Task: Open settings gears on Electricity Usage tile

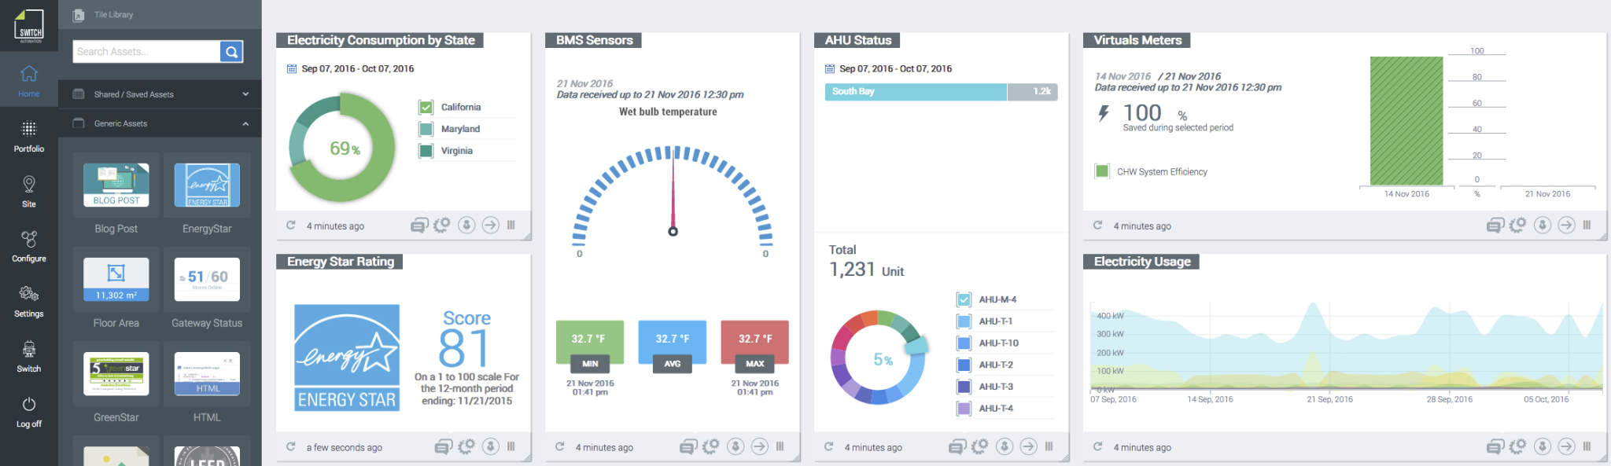Action: tap(1517, 446)
